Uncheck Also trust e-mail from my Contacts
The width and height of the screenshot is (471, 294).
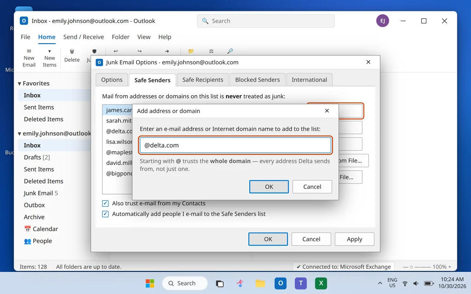click(x=105, y=204)
